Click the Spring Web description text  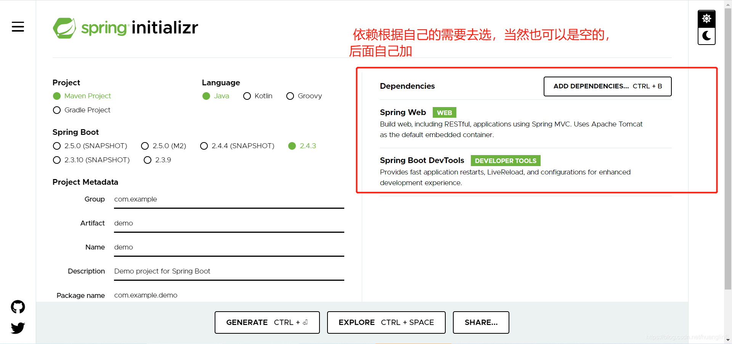[x=511, y=130]
